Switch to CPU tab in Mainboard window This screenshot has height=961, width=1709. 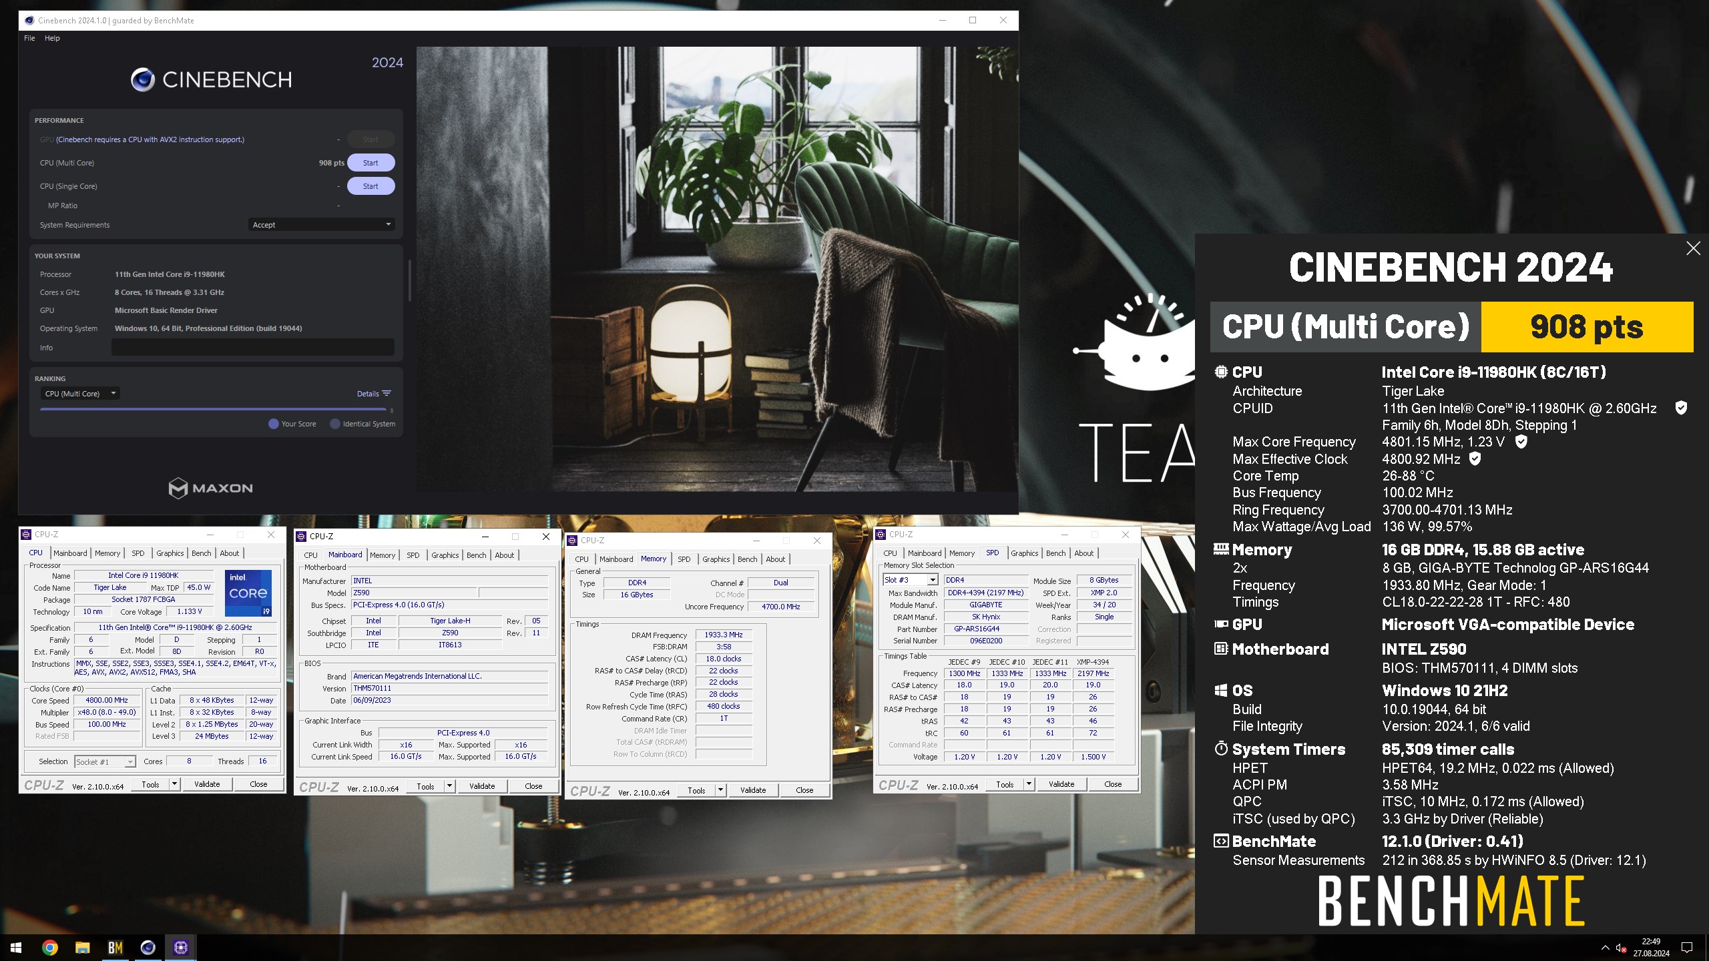click(x=310, y=555)
